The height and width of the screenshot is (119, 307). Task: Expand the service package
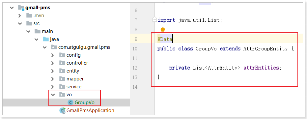coord(52,87)
